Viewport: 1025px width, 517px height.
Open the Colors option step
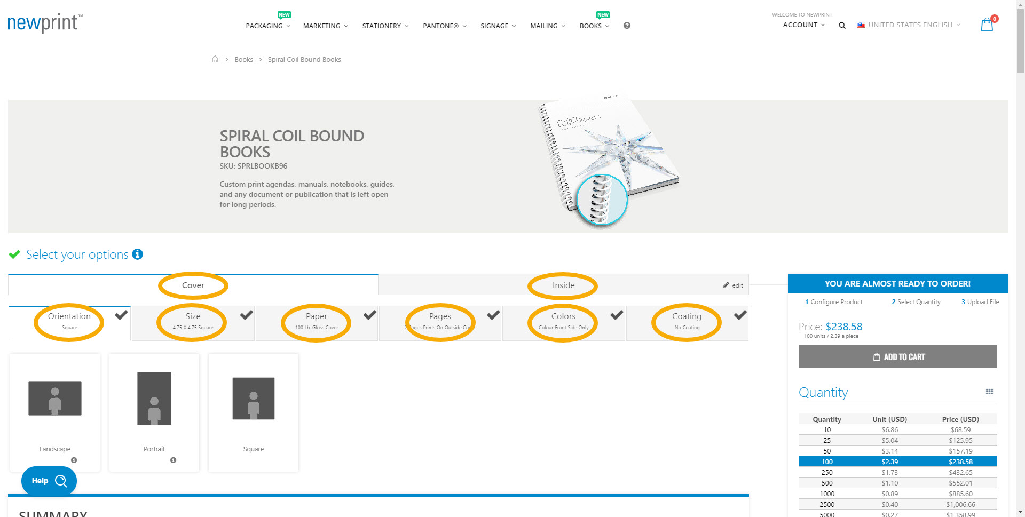click(563, 322)
